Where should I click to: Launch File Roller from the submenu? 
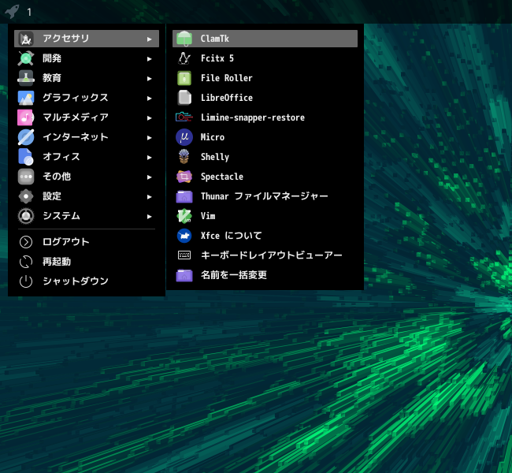pyautogui.click(x=265, y=78)
